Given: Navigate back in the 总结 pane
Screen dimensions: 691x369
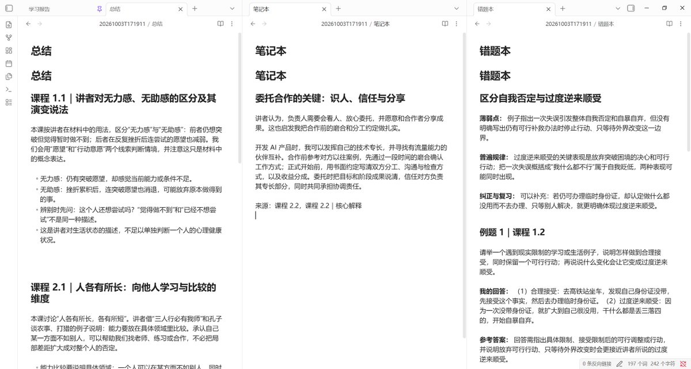Looking at the screenshot, I should tap(28, 24).
